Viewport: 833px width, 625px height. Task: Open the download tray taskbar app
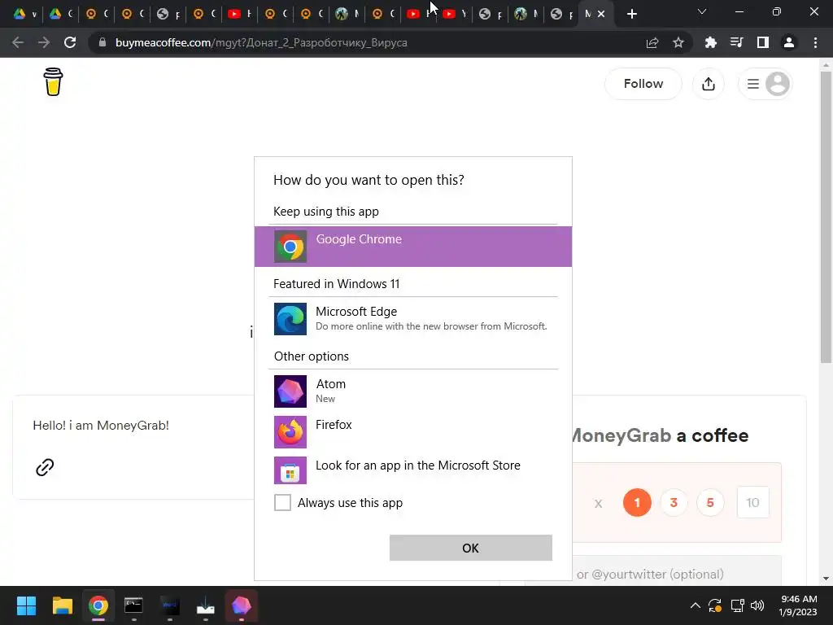point(206,605)
